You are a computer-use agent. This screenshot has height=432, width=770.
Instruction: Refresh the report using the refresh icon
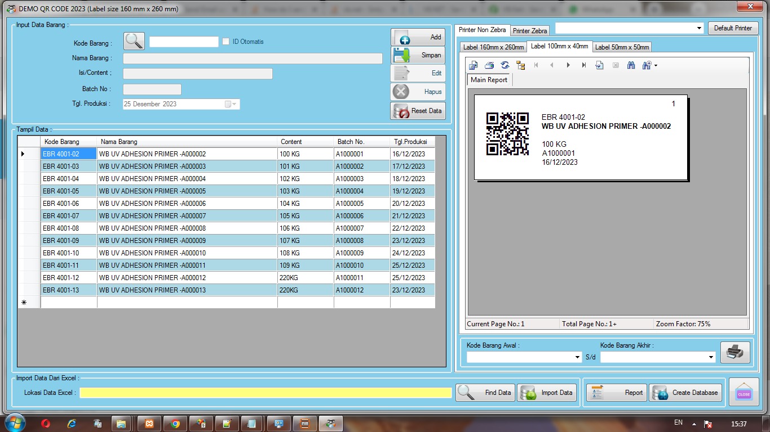pyautogui.click(x=505, y=65)
